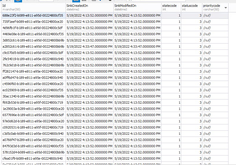This screenshot has height=165, width=236.
Task: Select the statecode column header
Action: coord(171,7)
